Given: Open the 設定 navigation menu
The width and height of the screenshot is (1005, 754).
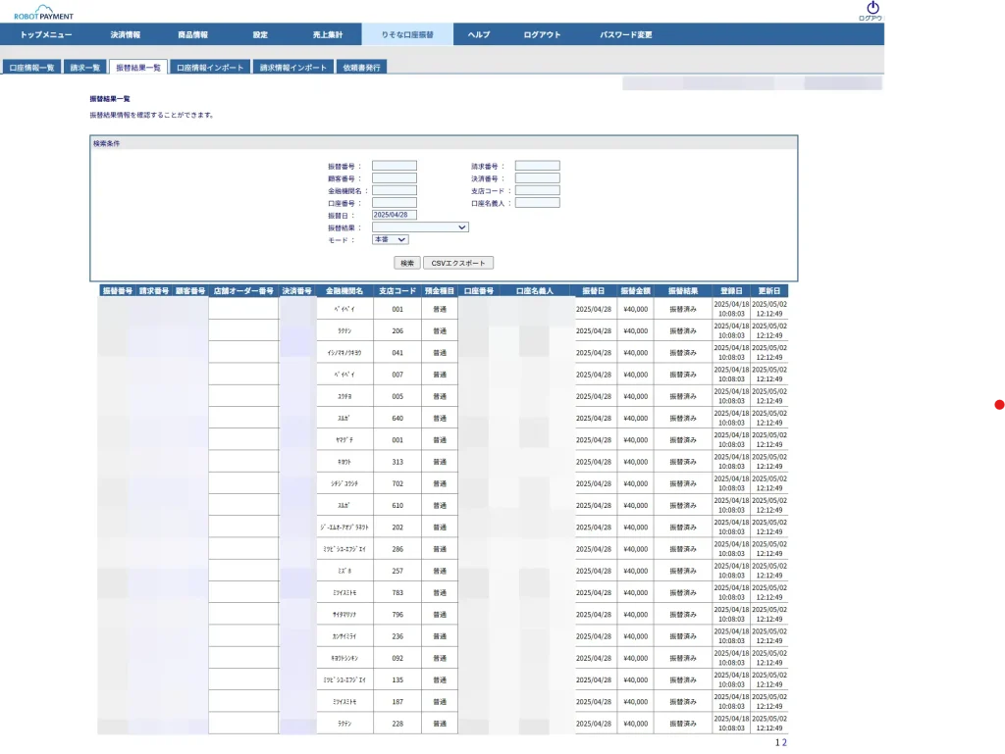Looking at the screenshot, I should pyautogui.click(x=260, y=34).
